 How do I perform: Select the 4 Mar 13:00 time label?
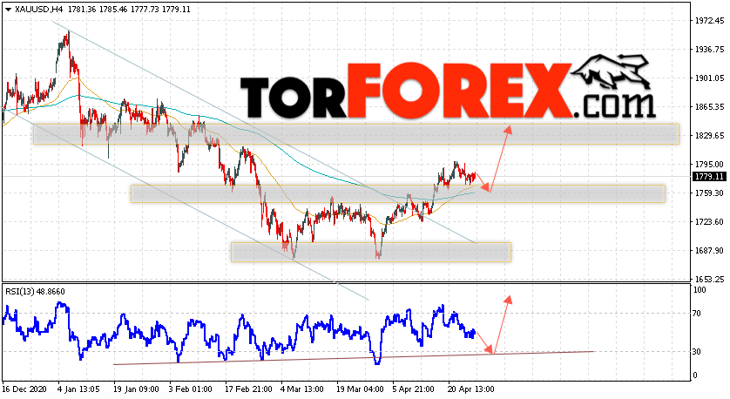pos(302,389)
